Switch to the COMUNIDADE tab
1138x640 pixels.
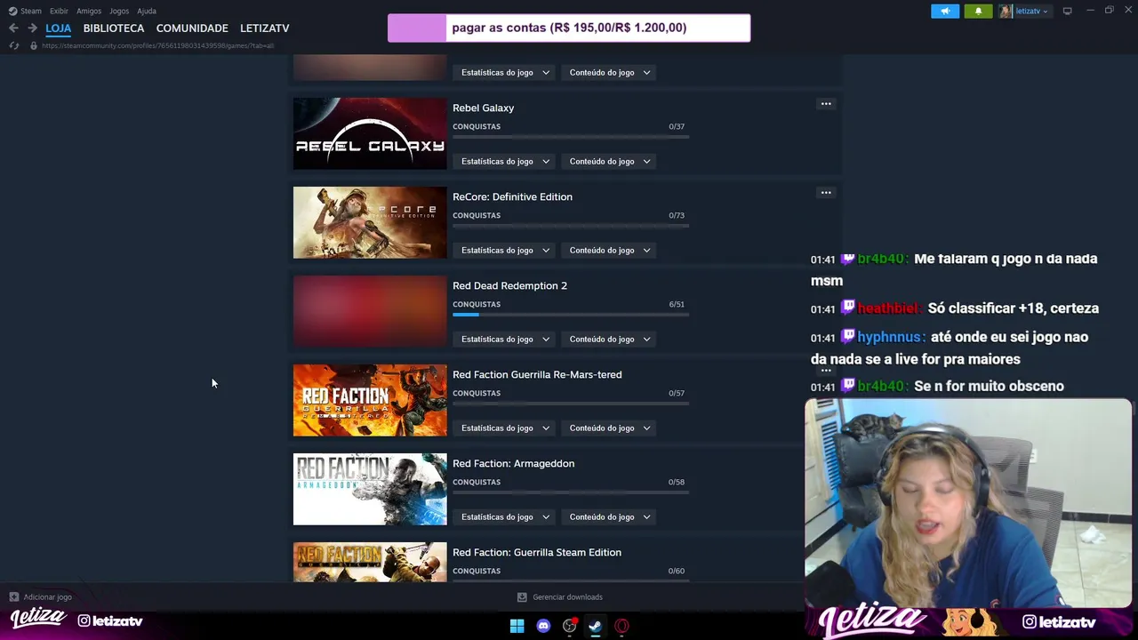coord(192,28)
